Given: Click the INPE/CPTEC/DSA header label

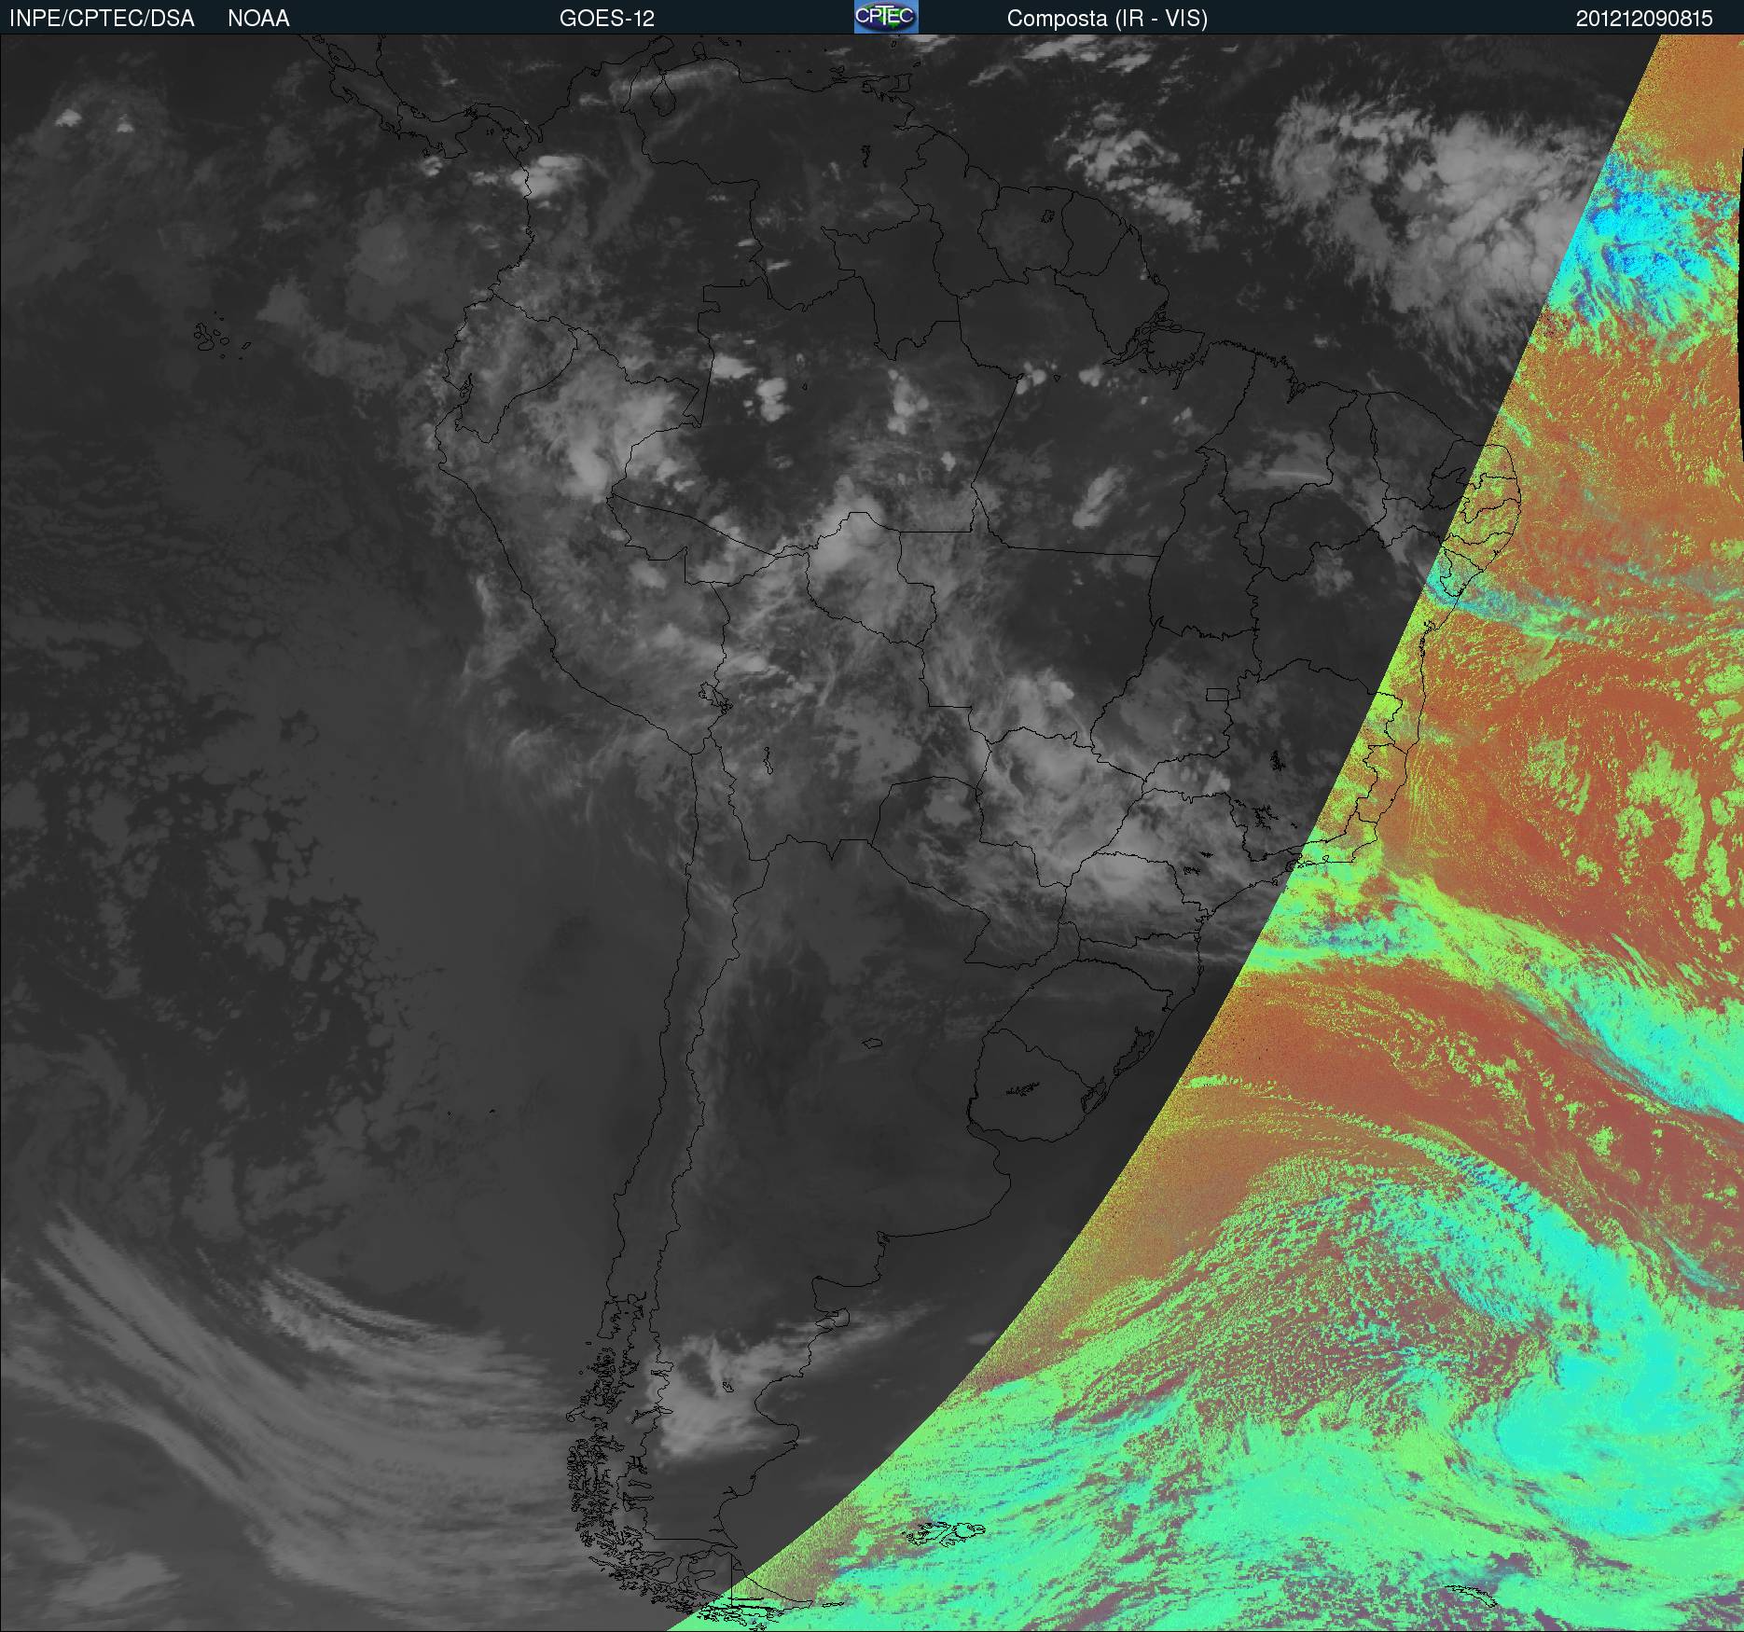Looking at the screenshot, I should tap(102, 19).
